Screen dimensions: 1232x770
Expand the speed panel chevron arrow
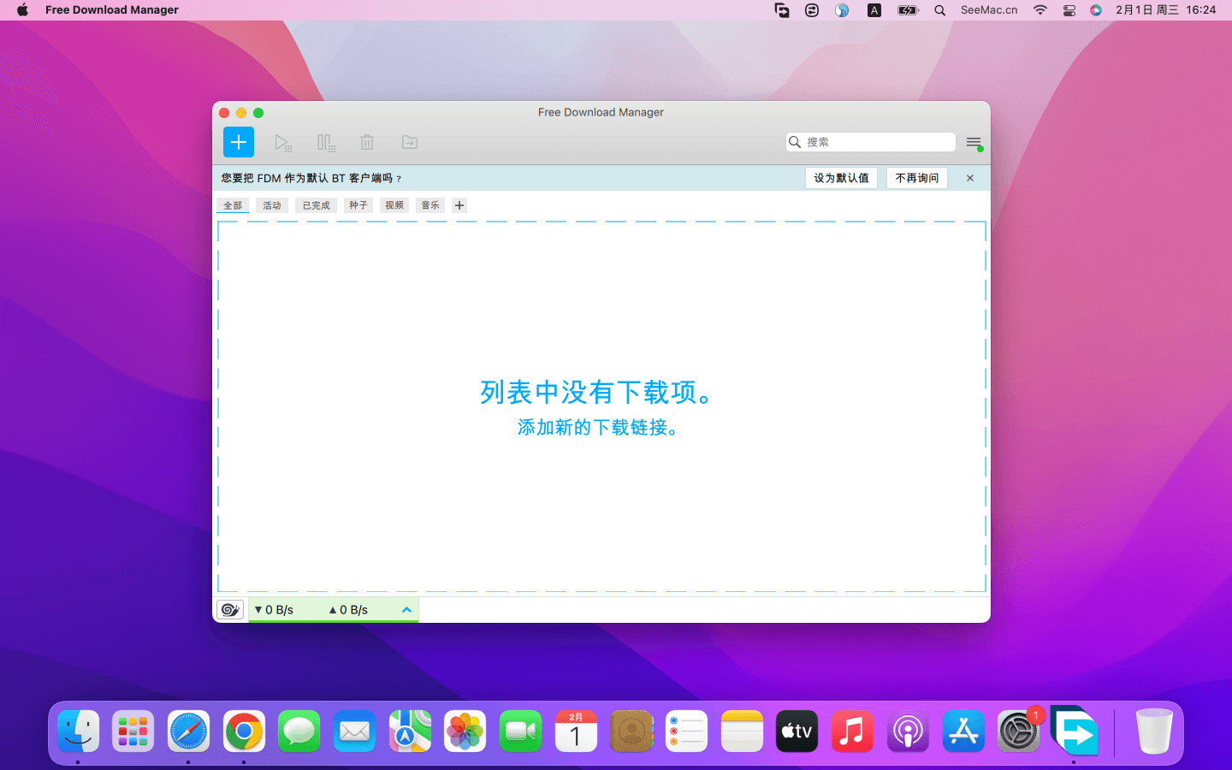point(406,609)
